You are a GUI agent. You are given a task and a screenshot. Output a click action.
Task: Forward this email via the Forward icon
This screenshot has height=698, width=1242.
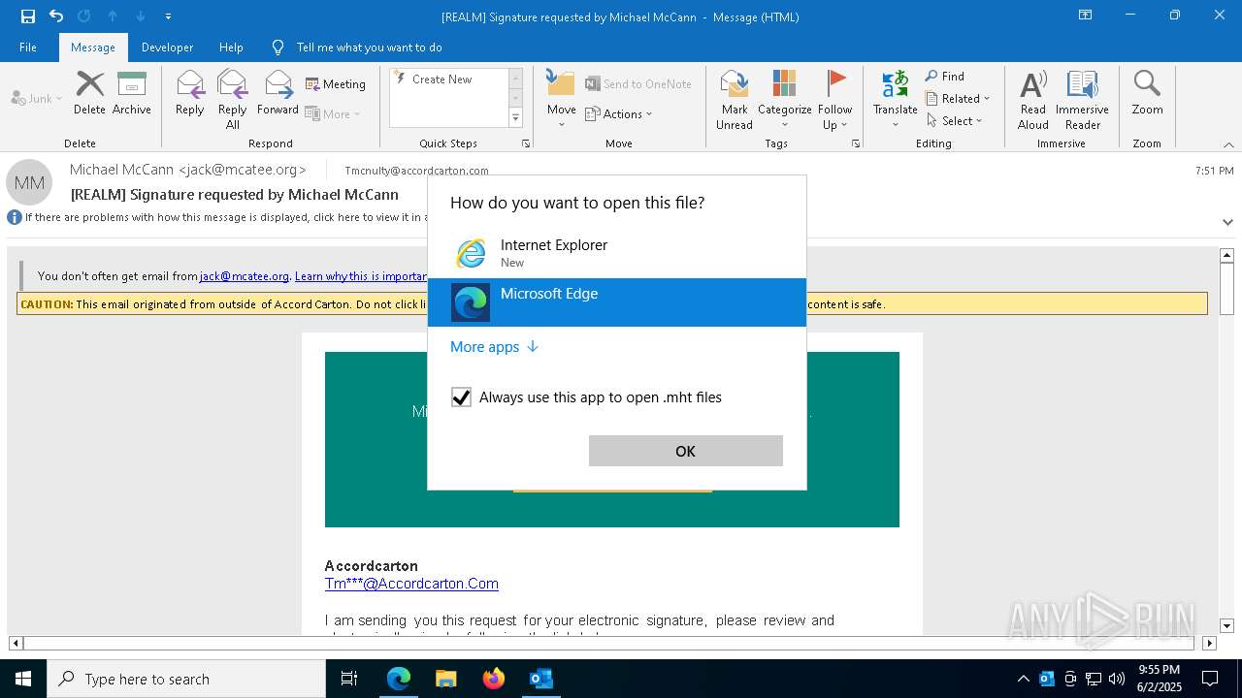(x=278, y=93)
